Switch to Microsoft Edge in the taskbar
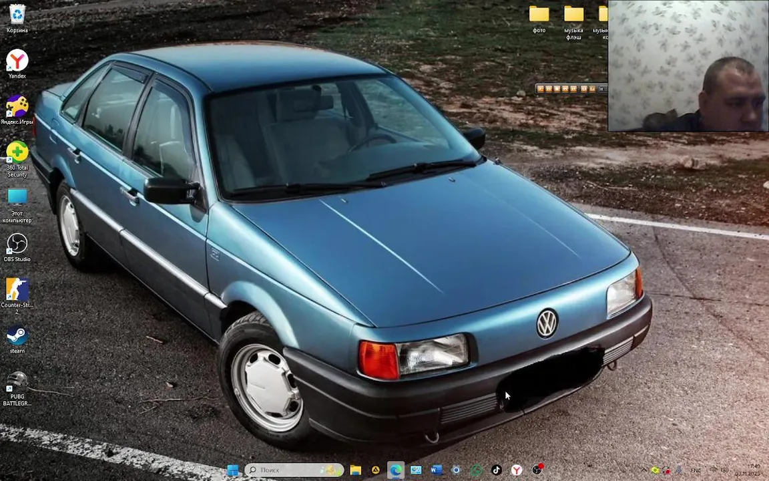The height and width of the screenshot is (481, 769). [395, 470]
